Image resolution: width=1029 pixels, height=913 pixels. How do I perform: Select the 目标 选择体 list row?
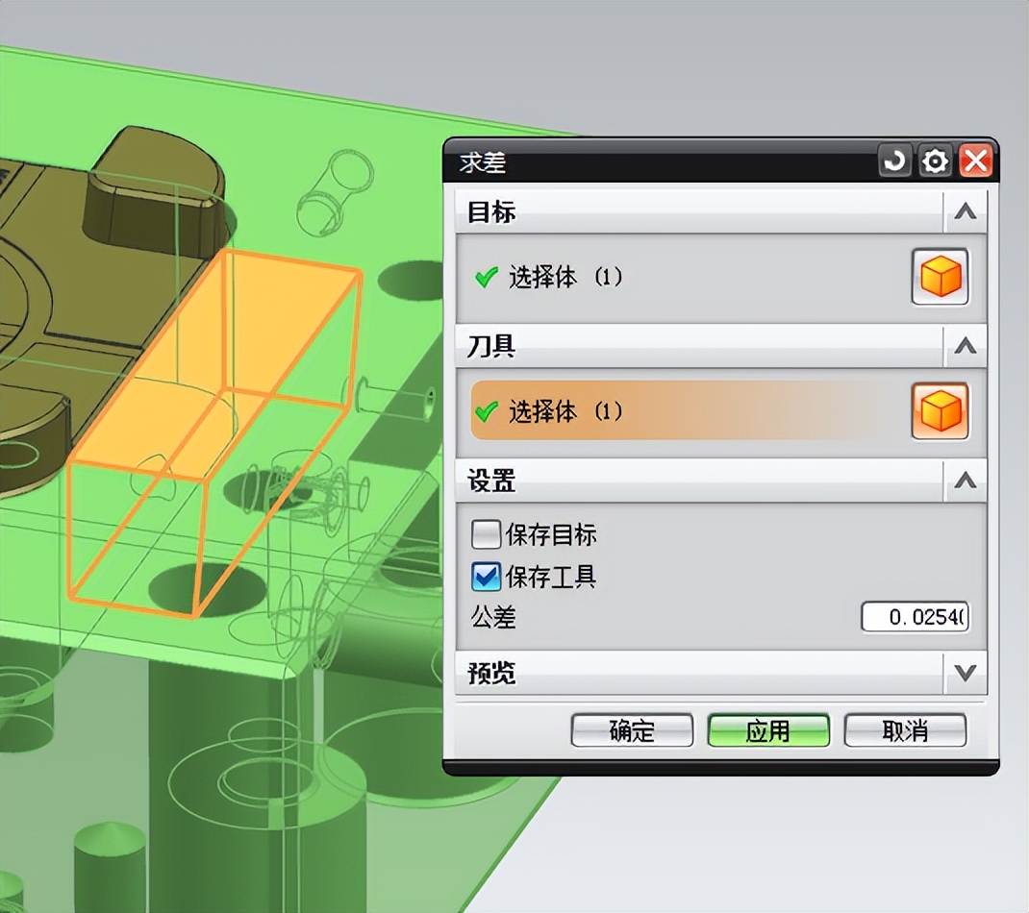coord(673,277)
